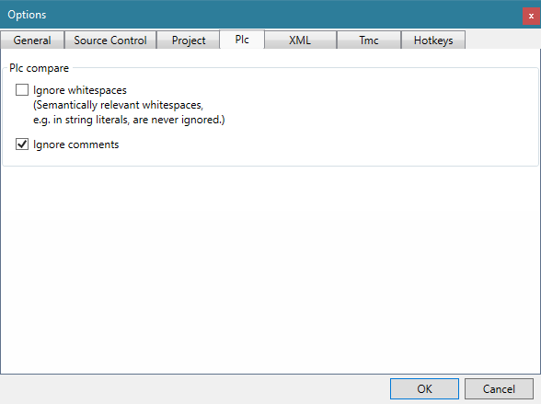Select the Project tab
The image size is (541, 404).
click(x=189, y=40)
